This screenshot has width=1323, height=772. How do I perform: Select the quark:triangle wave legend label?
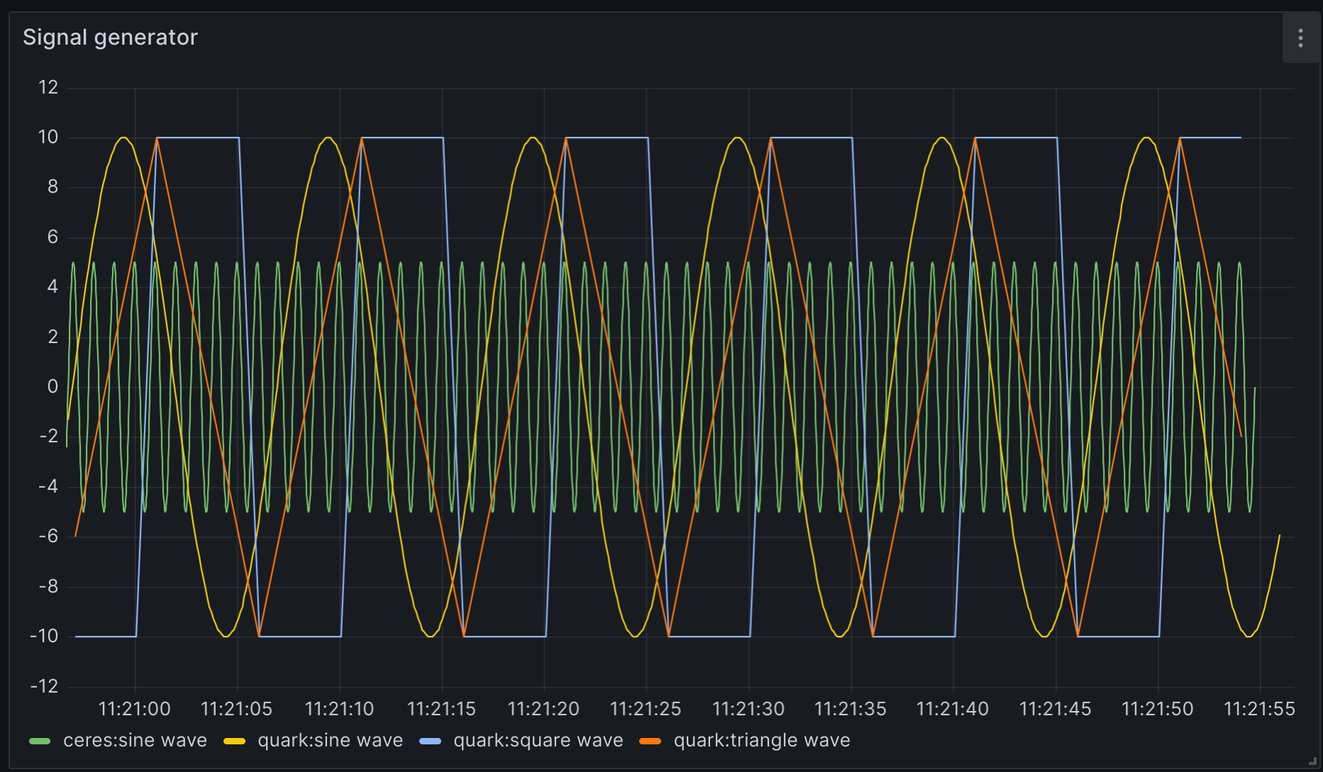(x=761, y=741)
